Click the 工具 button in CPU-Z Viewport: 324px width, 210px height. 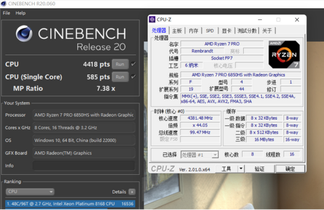click(226, 169)
